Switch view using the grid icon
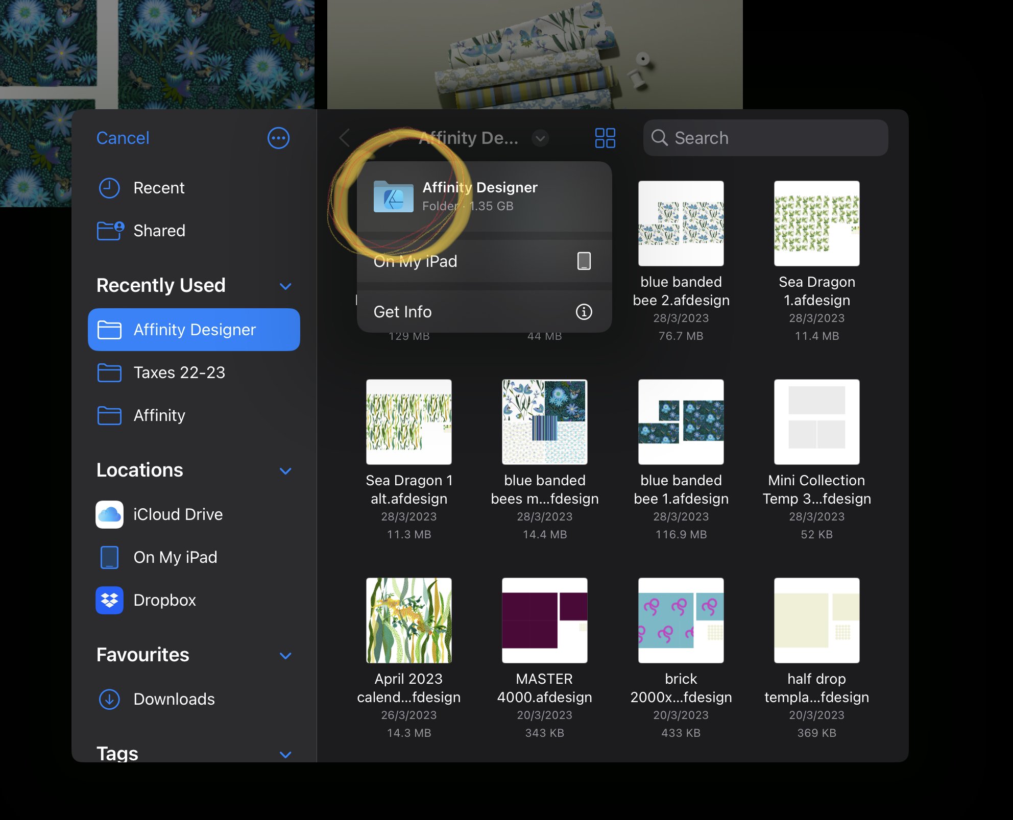 click(x=605, y=138)
